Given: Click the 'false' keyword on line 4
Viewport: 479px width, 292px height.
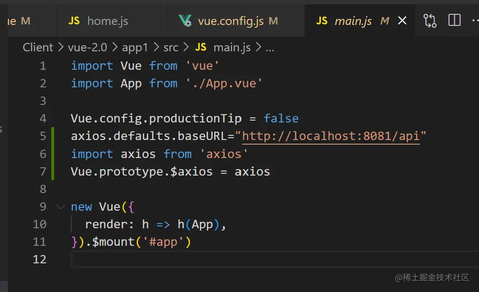Looking at the screenshot, I should [x=281, y=118].
